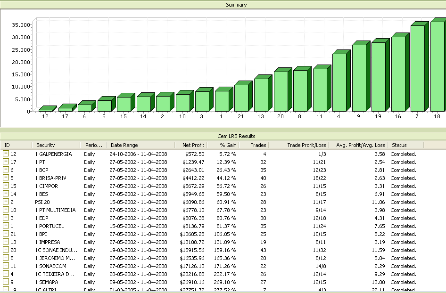Select the row icon beside ID 6
Screen dimensions: 446x293
[6, 170]
